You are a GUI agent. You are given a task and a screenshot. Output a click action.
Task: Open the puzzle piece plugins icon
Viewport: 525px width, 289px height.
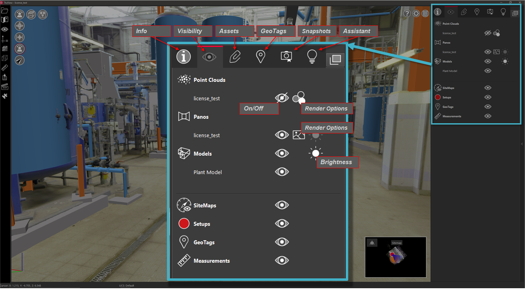click(5, 96)
